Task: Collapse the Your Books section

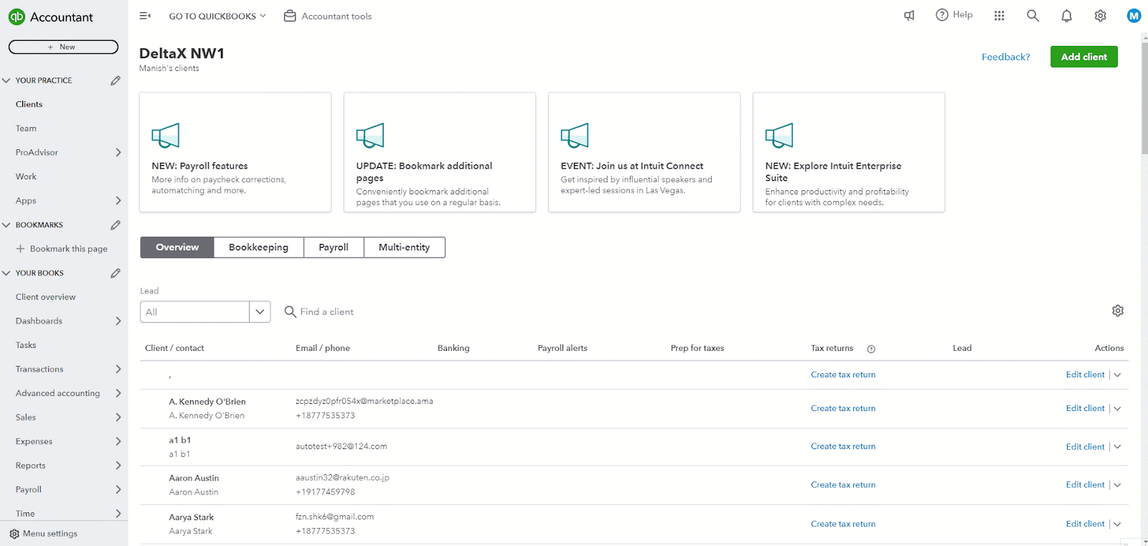Action: [6, 273]
